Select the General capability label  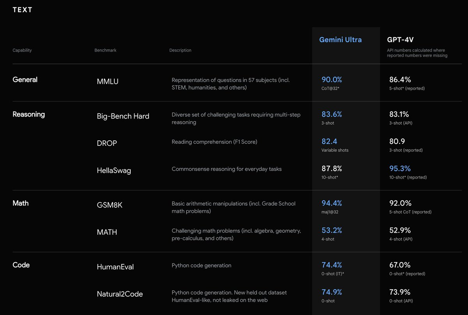[x=25, y=80]
